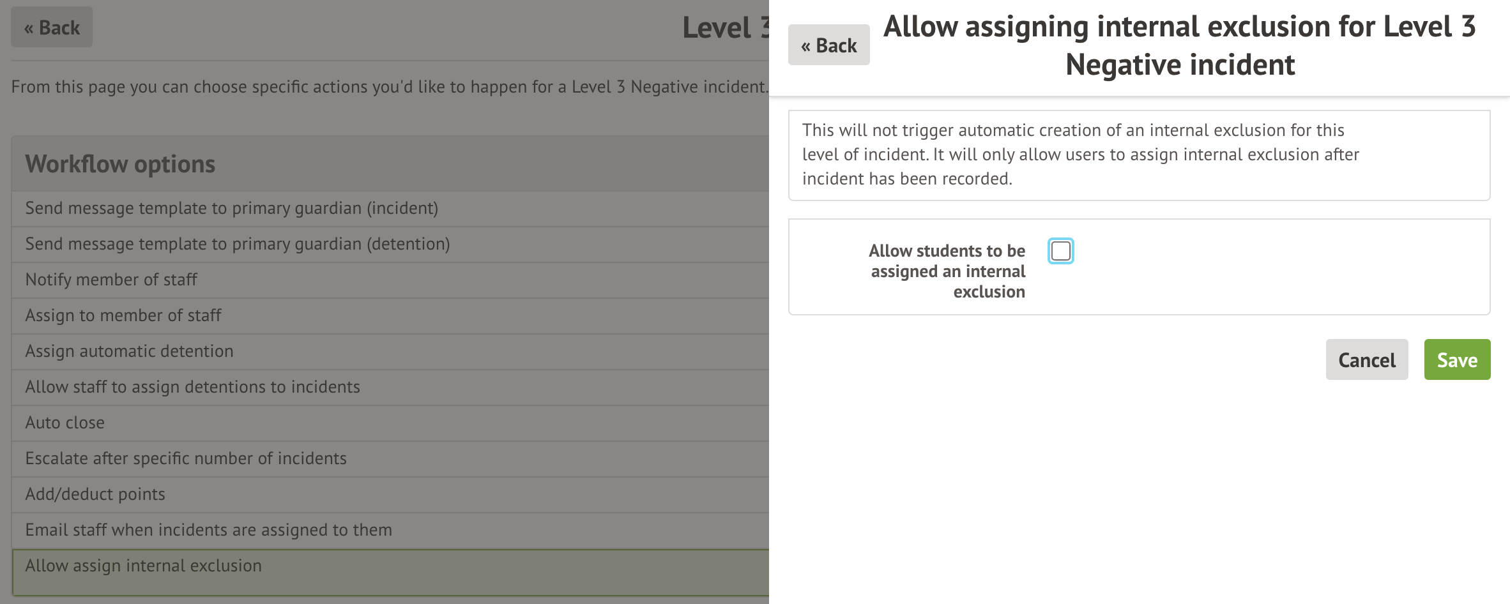Image resolution: width=1510 pixels, height=604 pixels.
Task: Click the 'Workflow options' section heading
Action: tap(120, 164)
